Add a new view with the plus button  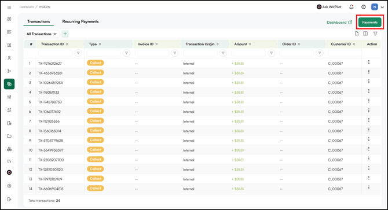[65, 34]
